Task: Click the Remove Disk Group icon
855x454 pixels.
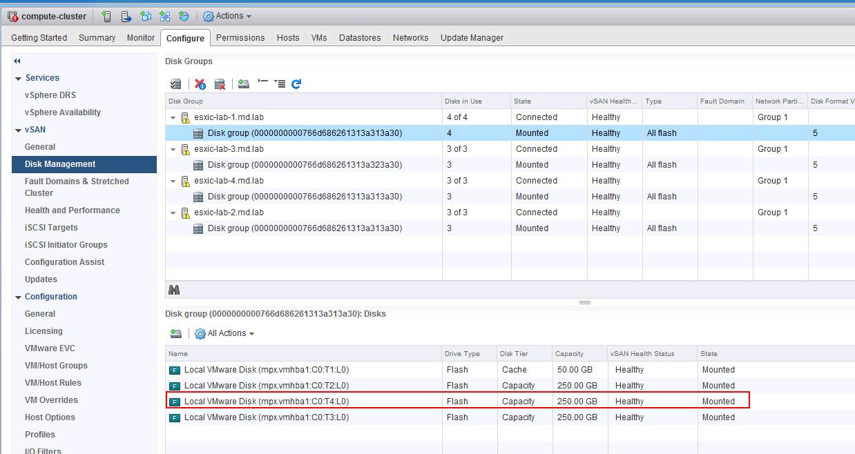Action: click(x=220, y=84)
